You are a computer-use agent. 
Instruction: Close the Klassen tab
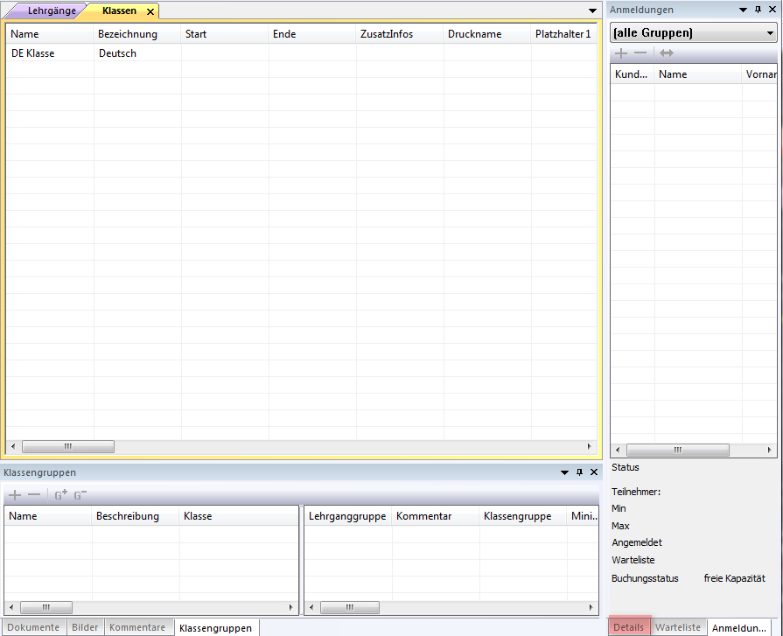click(150, 11)
